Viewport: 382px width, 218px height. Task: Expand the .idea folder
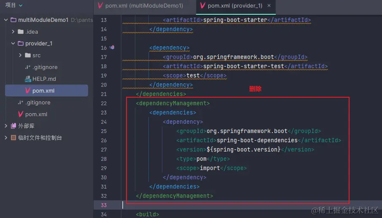(13, 32)
